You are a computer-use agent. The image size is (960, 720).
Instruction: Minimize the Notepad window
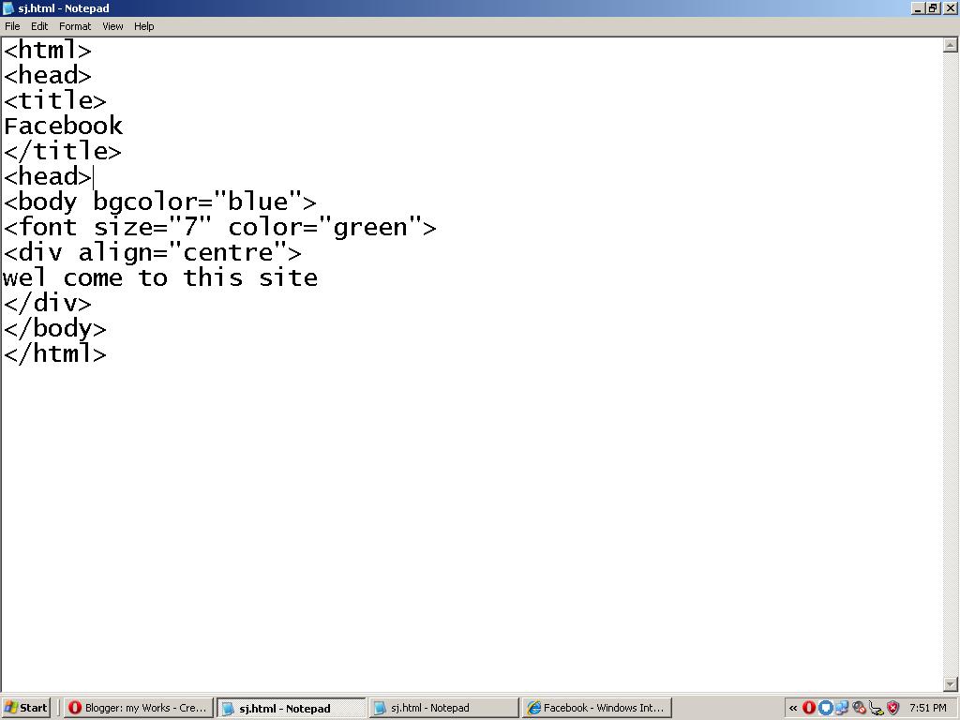tap(918, 7)
